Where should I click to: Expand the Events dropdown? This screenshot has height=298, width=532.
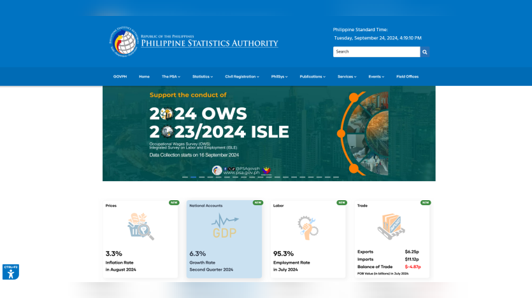click(377, 76)
